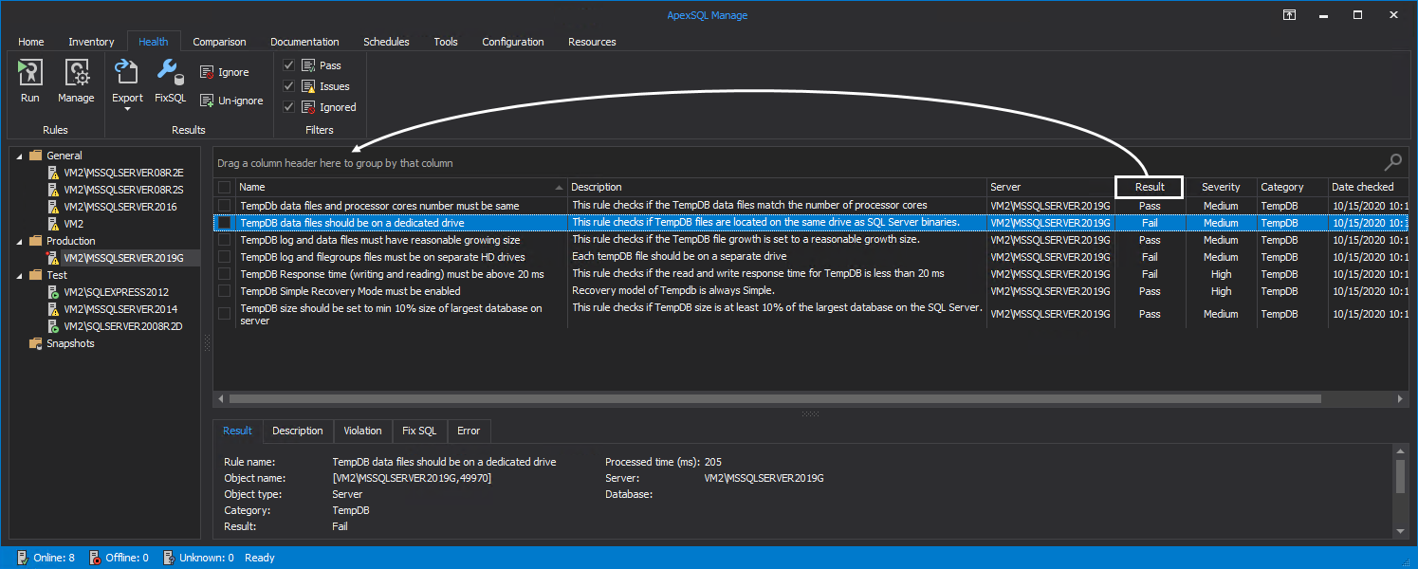Check the 'min 10% size' rule row checkbox
The image size is (1418, 569).
pyautogui.click(x=224, y=314)
